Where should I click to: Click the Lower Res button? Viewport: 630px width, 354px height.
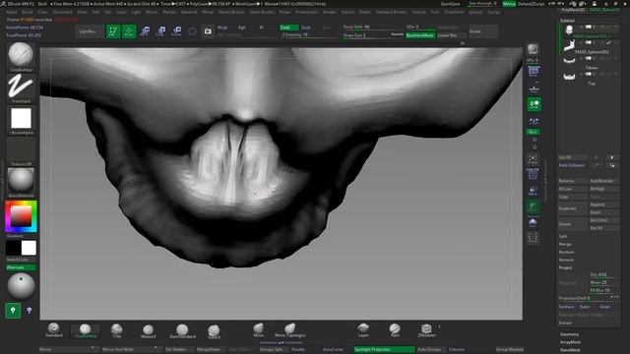(x=452, y=35)
